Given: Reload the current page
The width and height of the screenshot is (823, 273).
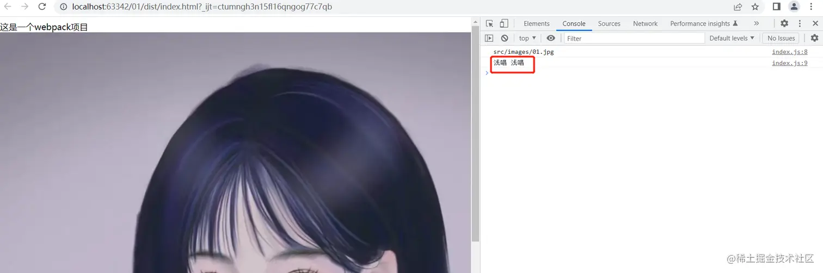Looking at the screenshot, I should pos(42,7).
